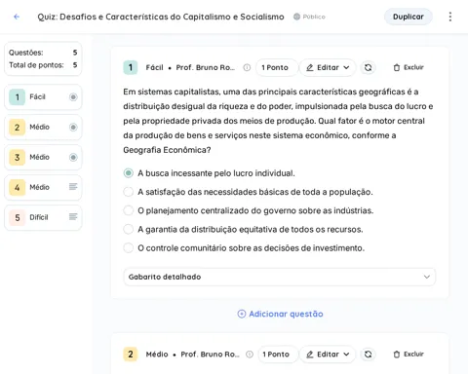This screenshot has width=468, height=374.
Task: Regenerate question 2 with refresh icon
Action: coord(368,355)
